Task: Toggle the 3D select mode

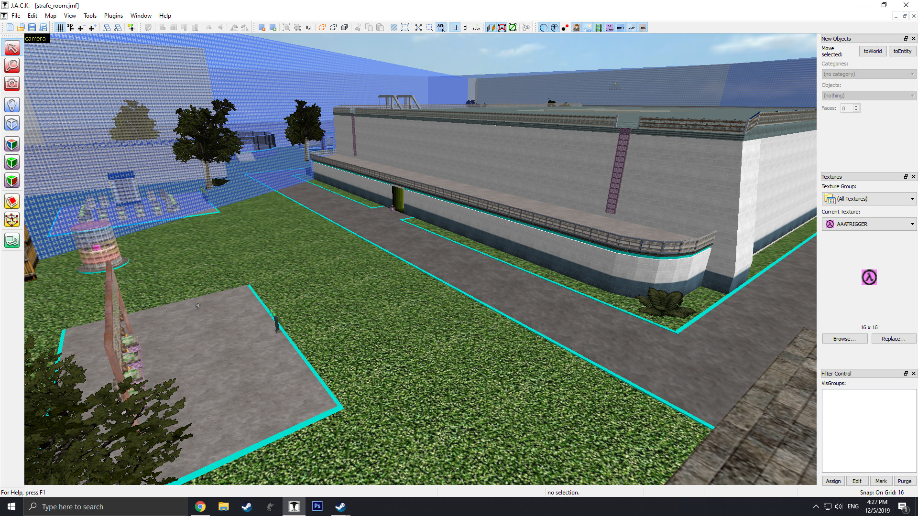Action: 440,27
